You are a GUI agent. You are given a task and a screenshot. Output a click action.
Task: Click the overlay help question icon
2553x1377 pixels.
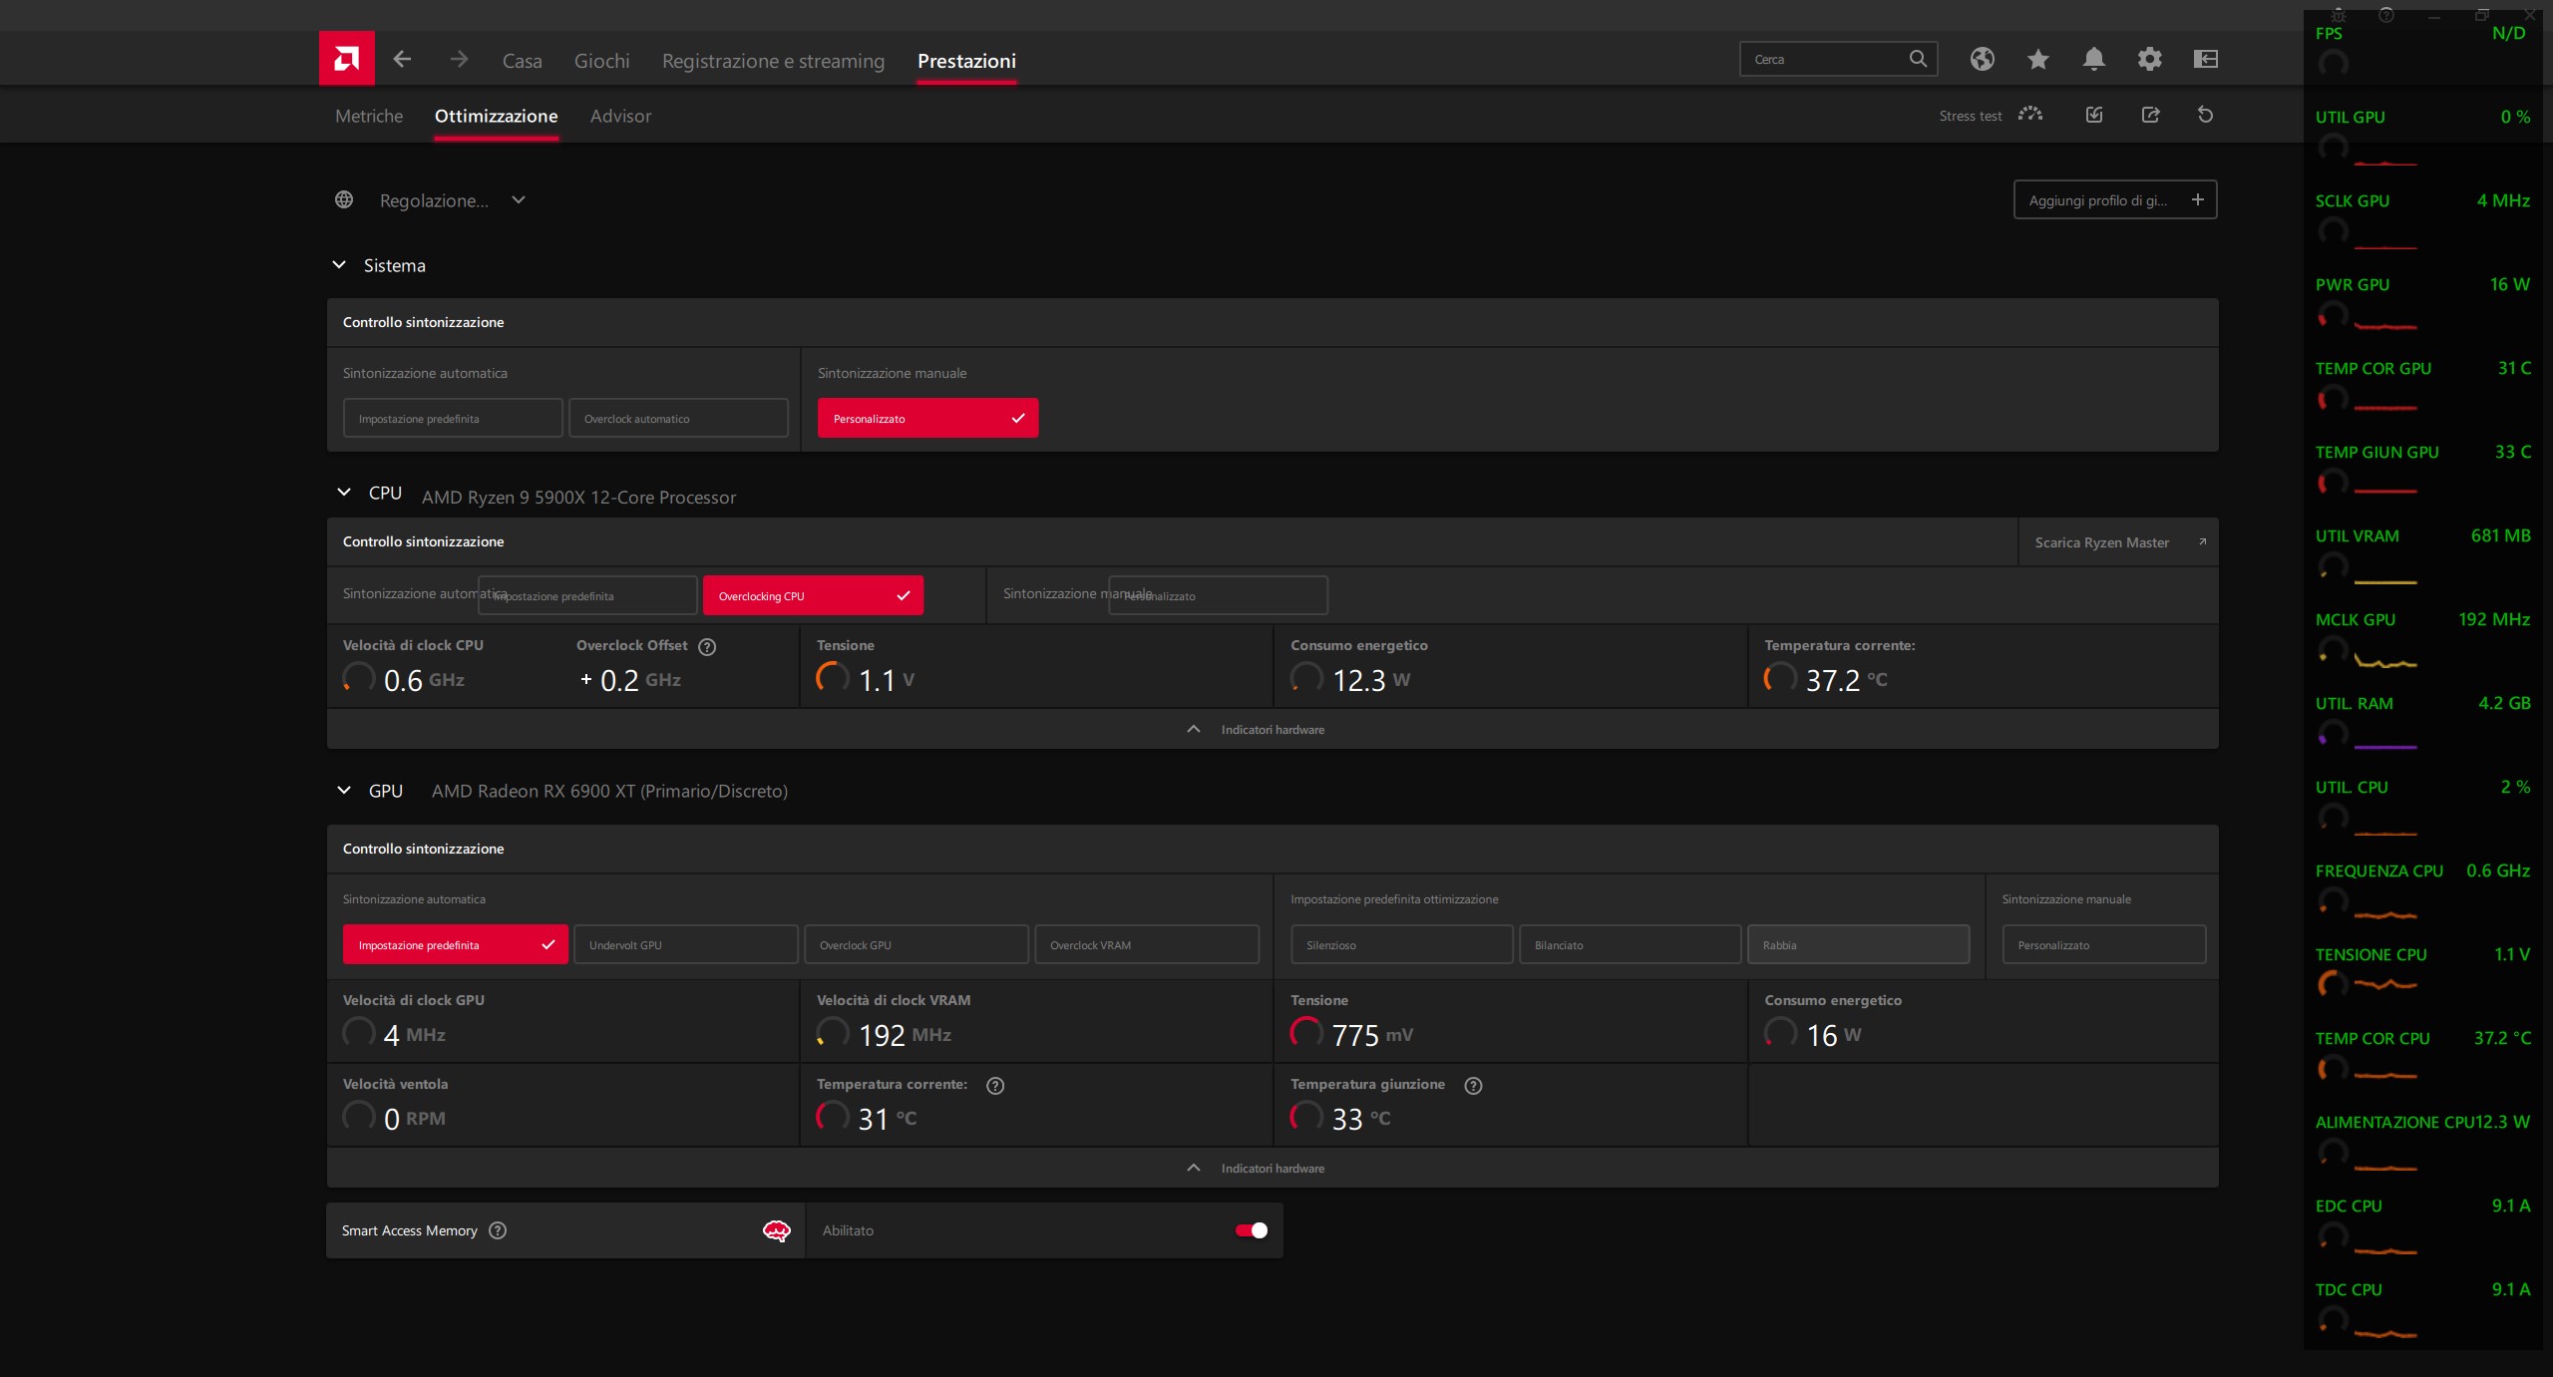click(2386, 14)
